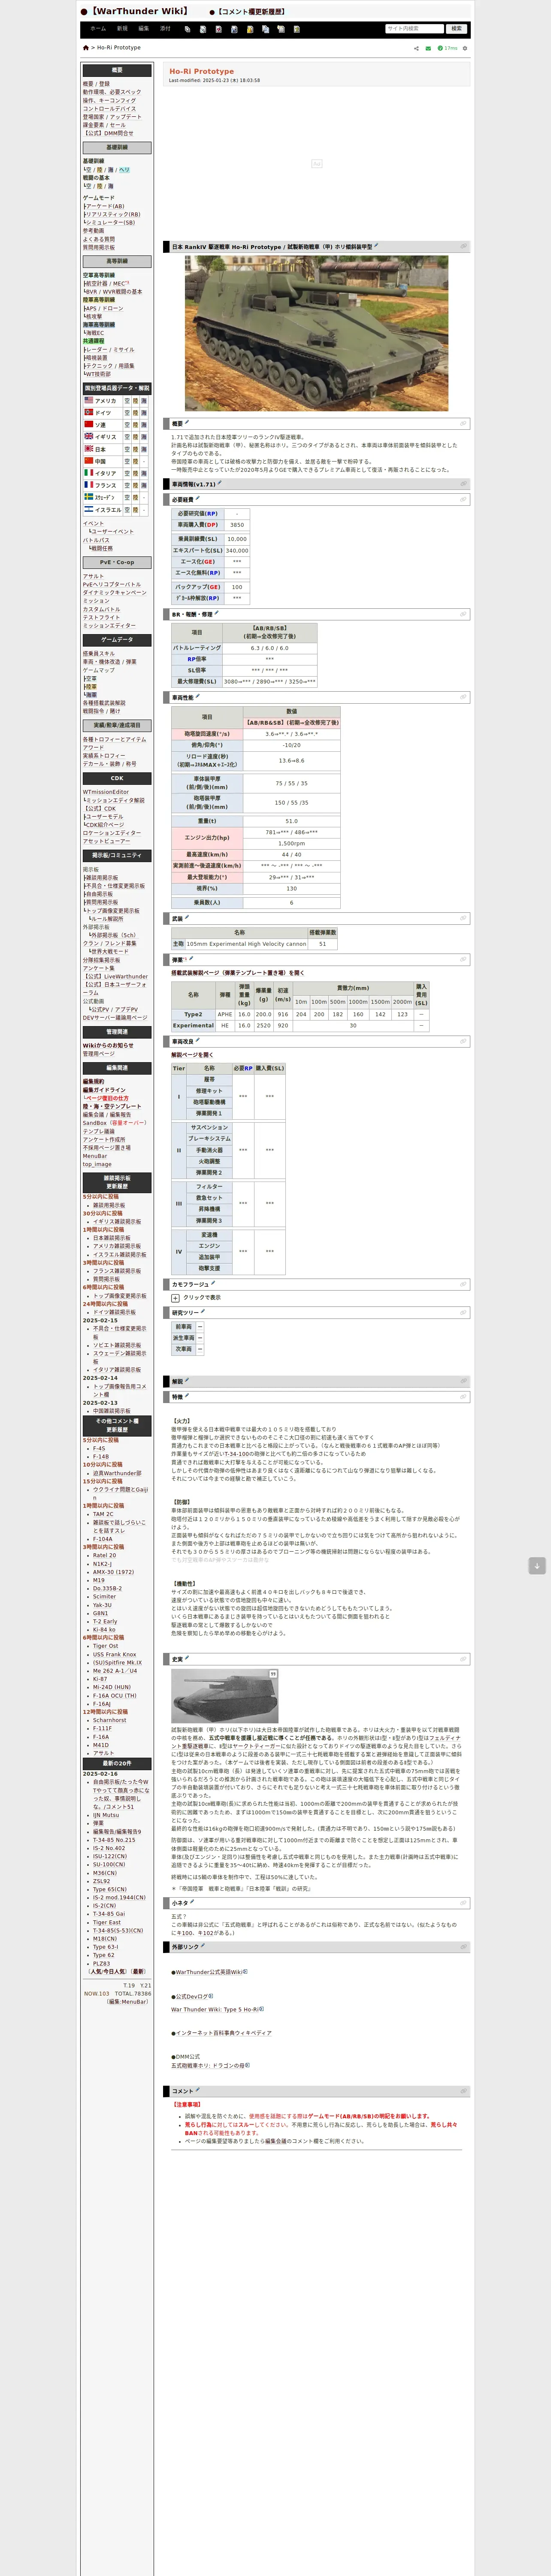Image resolution: width=551 pixels, height=2576 pixels.
Task: Click the Sweden flag in the country table
Action: click(88, 497)
